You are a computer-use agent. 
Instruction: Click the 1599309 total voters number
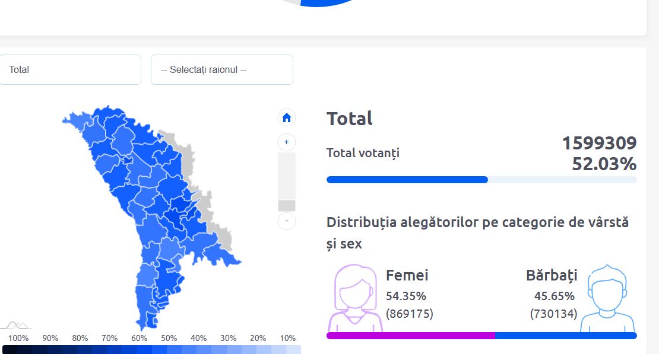click(x=599, y=143)
